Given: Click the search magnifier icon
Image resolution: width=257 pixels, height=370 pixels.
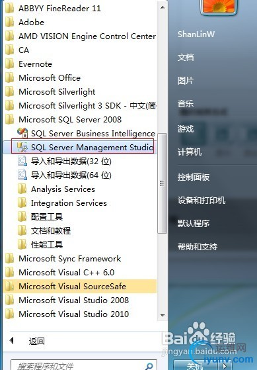Looking at the screenshot, I should [x=149, y=366].
